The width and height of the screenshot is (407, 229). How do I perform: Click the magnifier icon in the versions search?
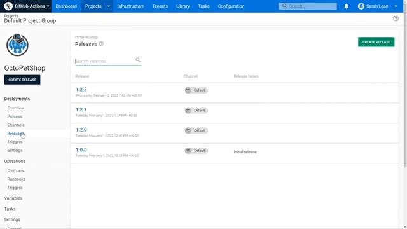coord(138,60)
